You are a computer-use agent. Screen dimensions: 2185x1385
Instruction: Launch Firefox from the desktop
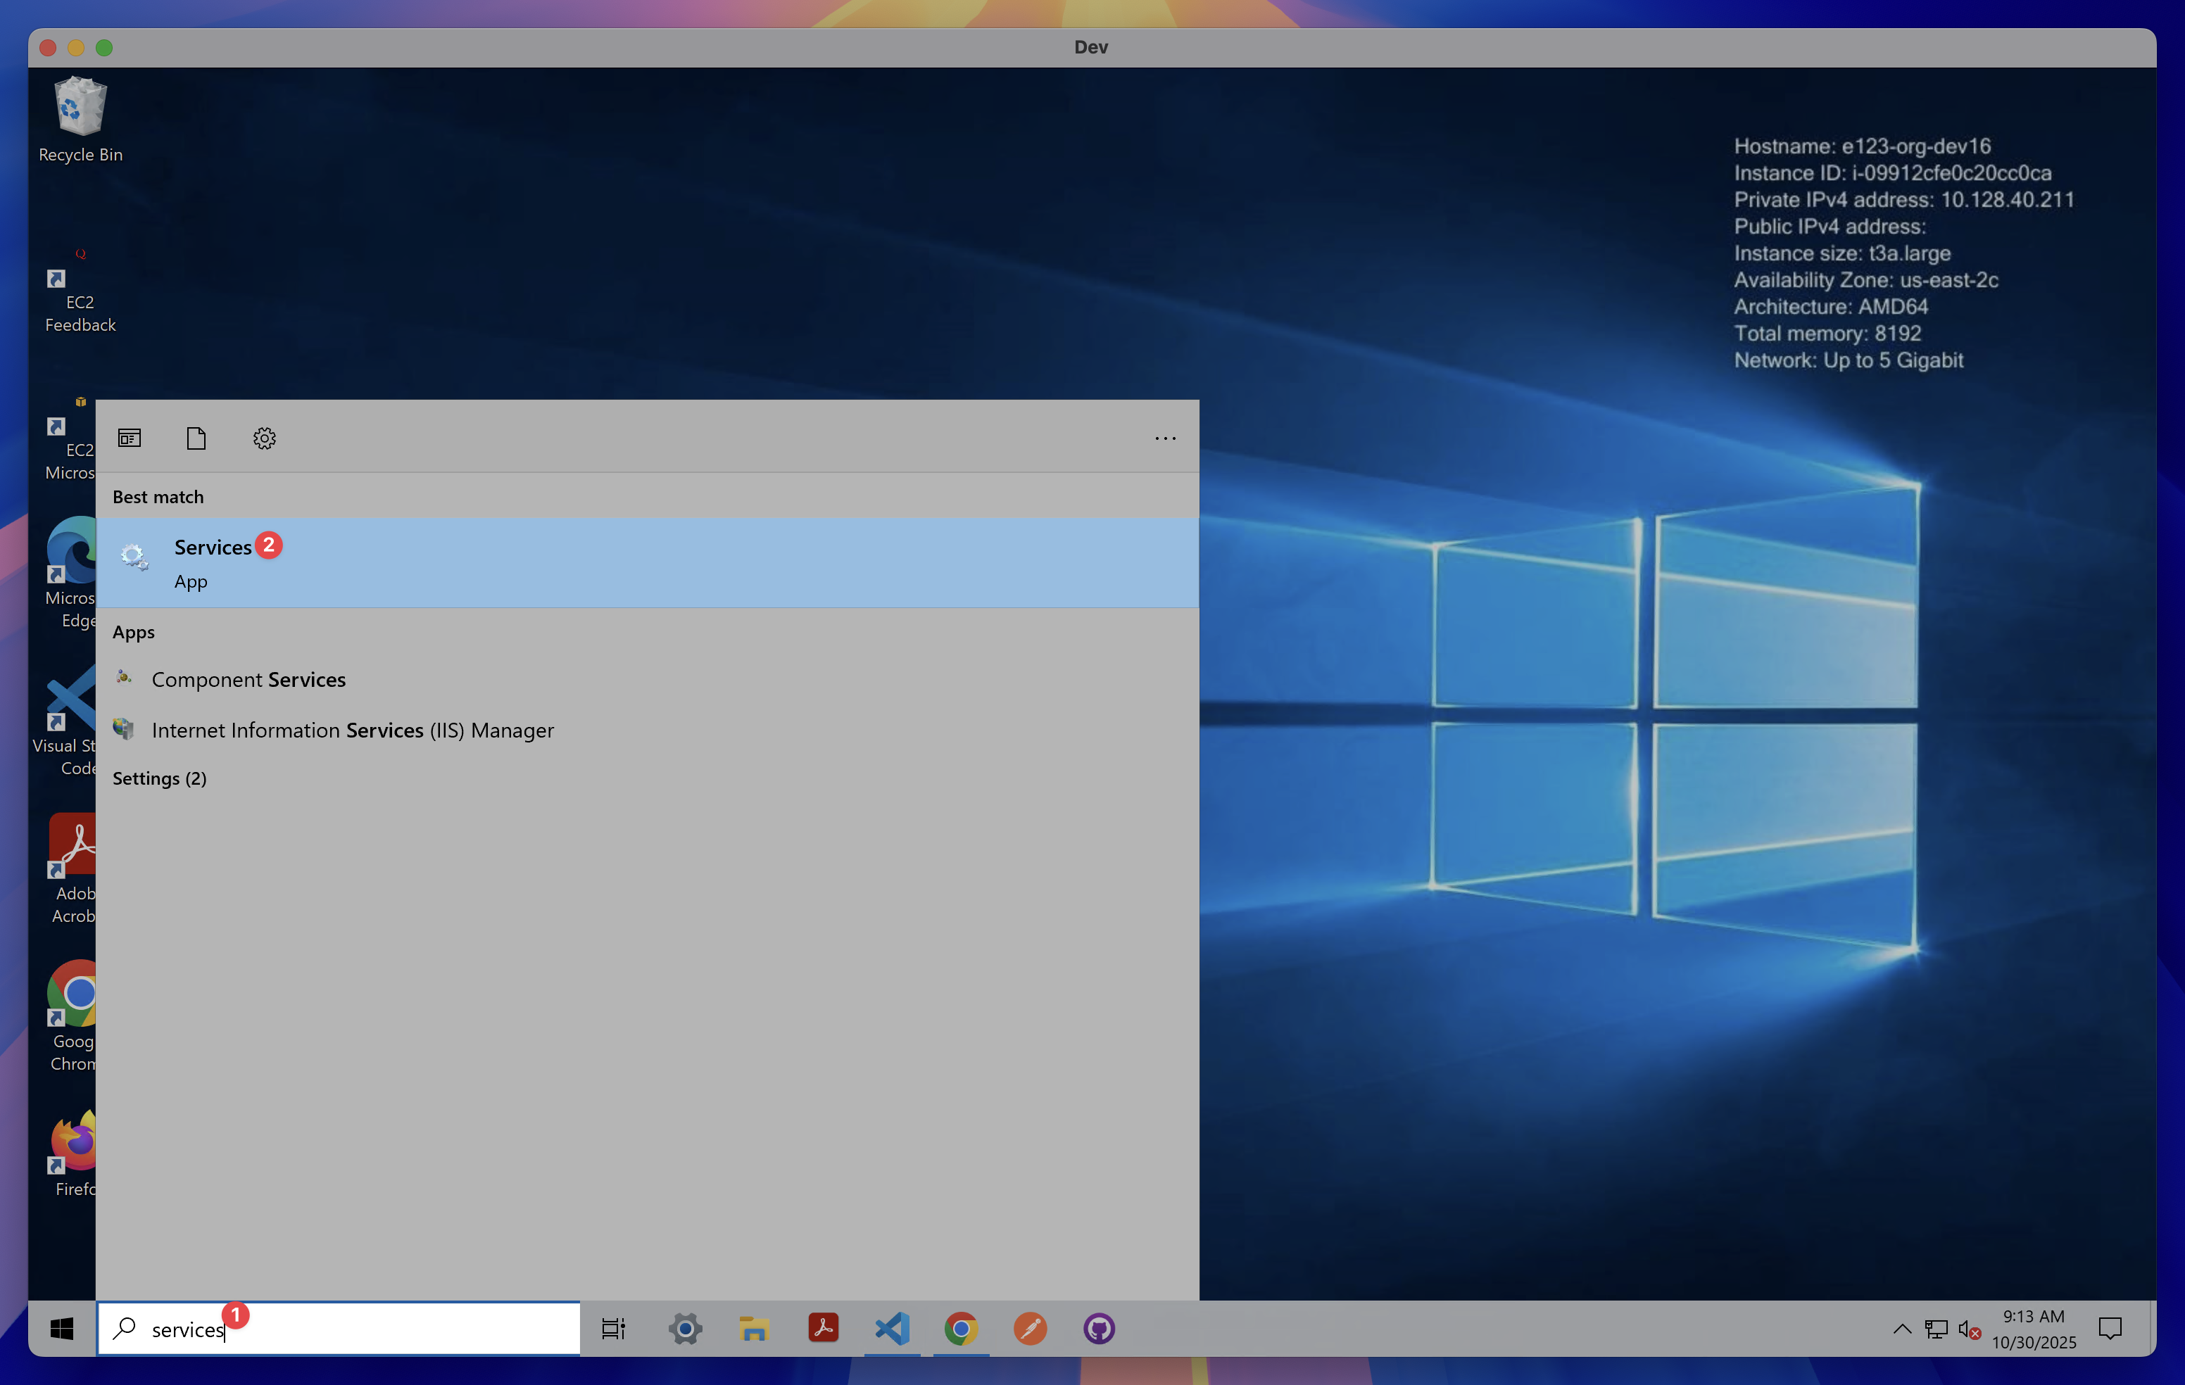pyautogui.click(x=73, y=1146)
